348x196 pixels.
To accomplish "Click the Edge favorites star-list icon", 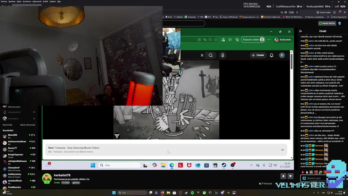I will coord(230,40).
